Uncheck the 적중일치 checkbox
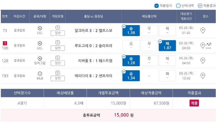This screenshot has width=216, height=122. tap(157, 6)
